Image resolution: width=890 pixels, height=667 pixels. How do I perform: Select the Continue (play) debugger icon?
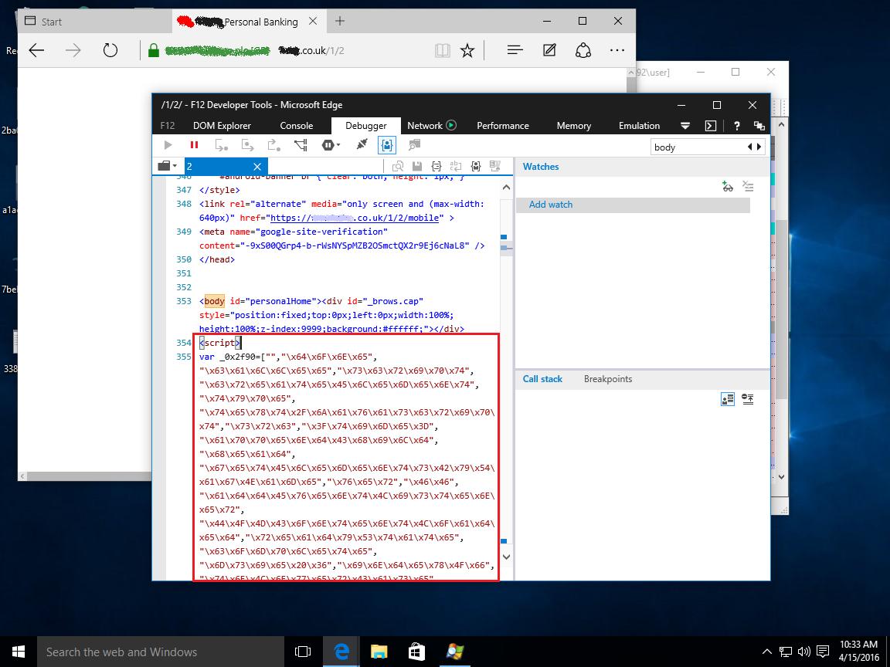pos(168,144)
